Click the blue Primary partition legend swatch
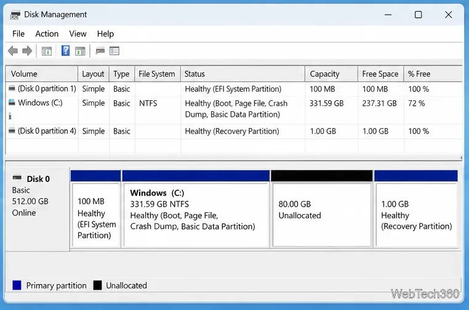The image size is (469, 310). click(x=17, y=285)
